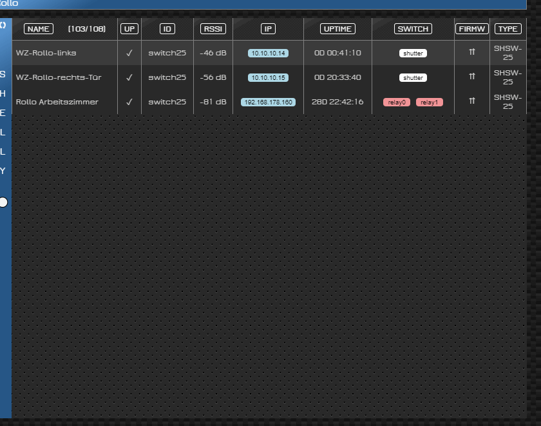The width and height of the screenshot is (541, 426).
Task: Open IP address 10.10.10.15 link
Action: click(x=268, y=78)
